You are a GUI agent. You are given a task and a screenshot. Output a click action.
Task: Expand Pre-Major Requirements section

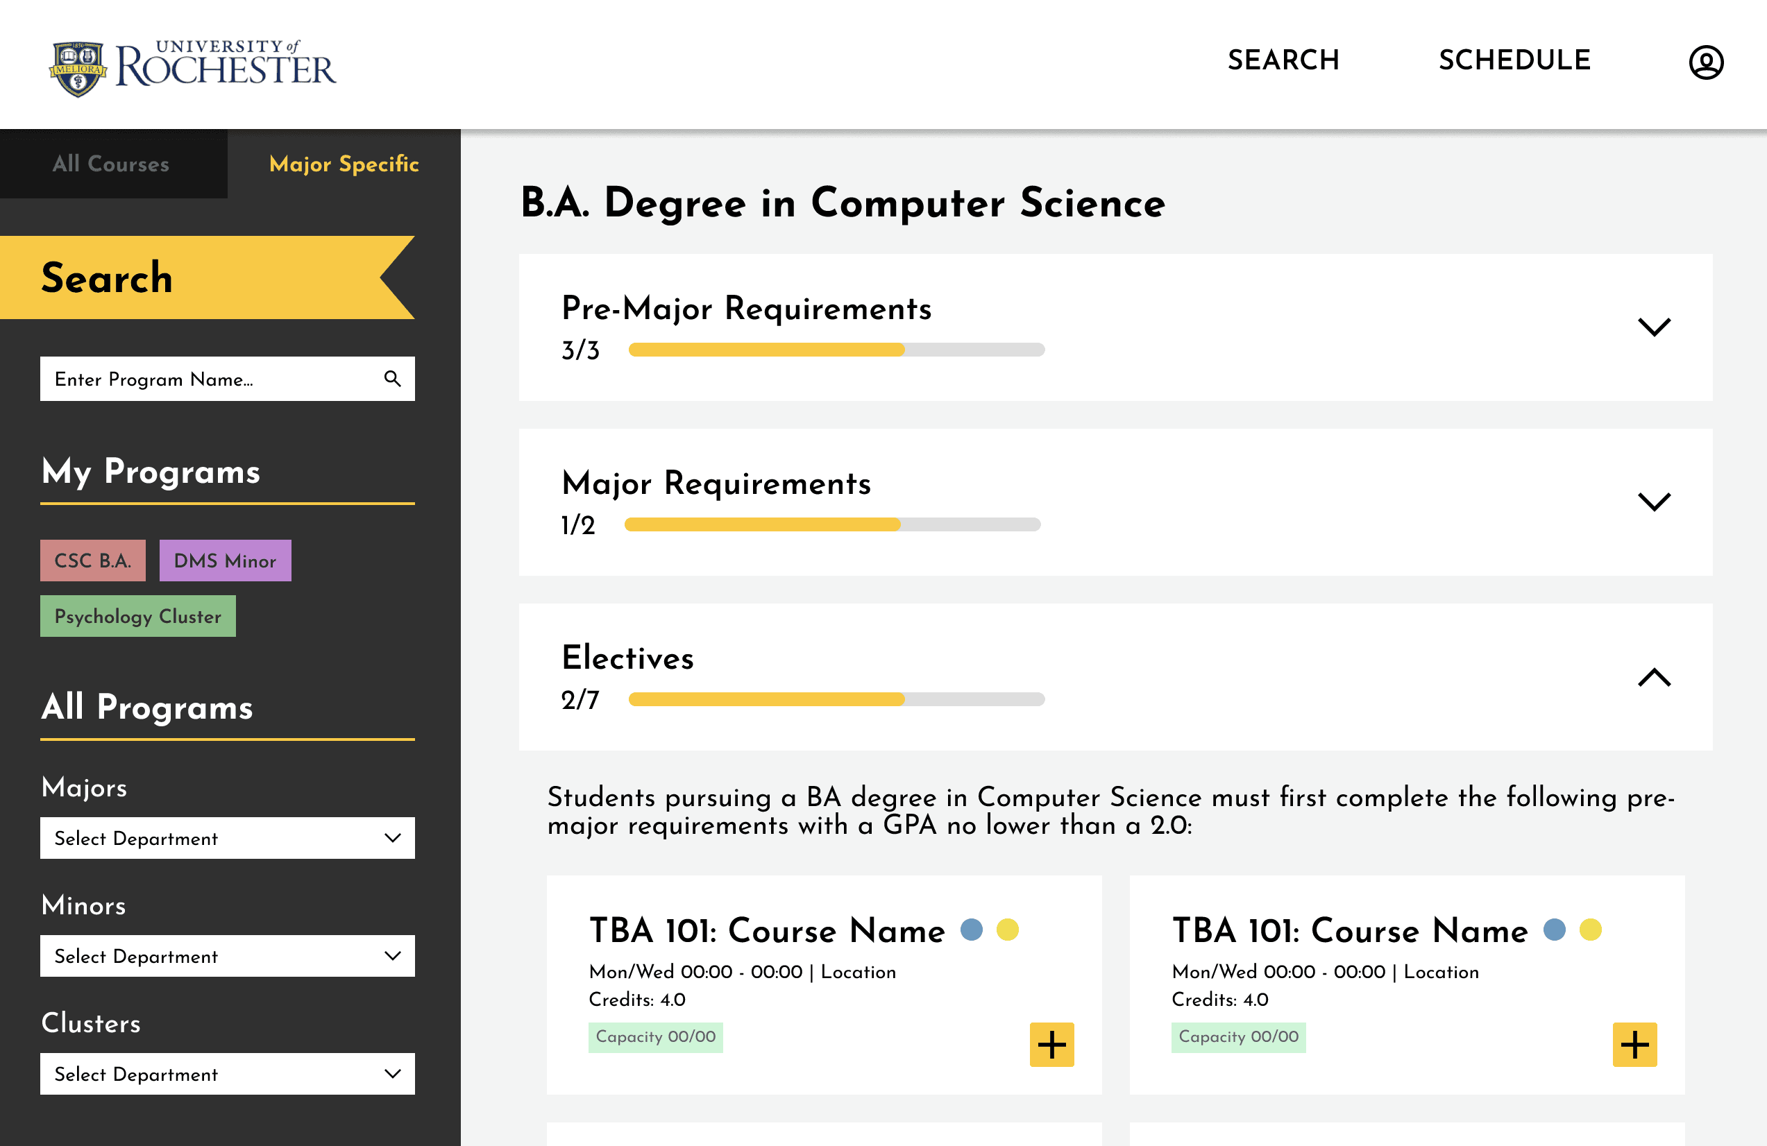pyautogui.click(x=1653, y=327)
